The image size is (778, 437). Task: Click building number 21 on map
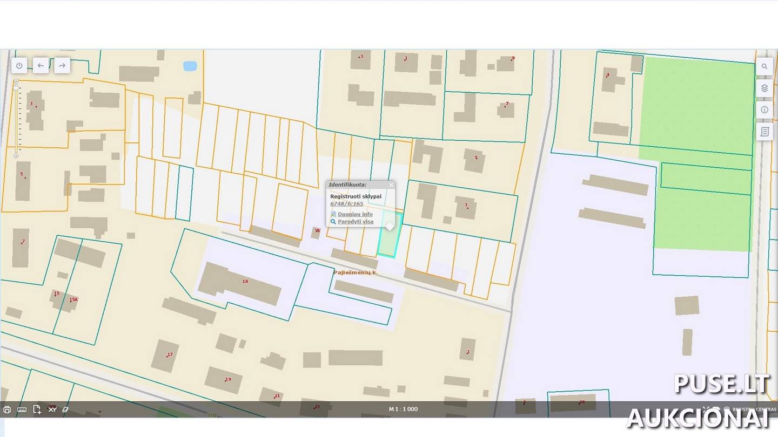271,397
